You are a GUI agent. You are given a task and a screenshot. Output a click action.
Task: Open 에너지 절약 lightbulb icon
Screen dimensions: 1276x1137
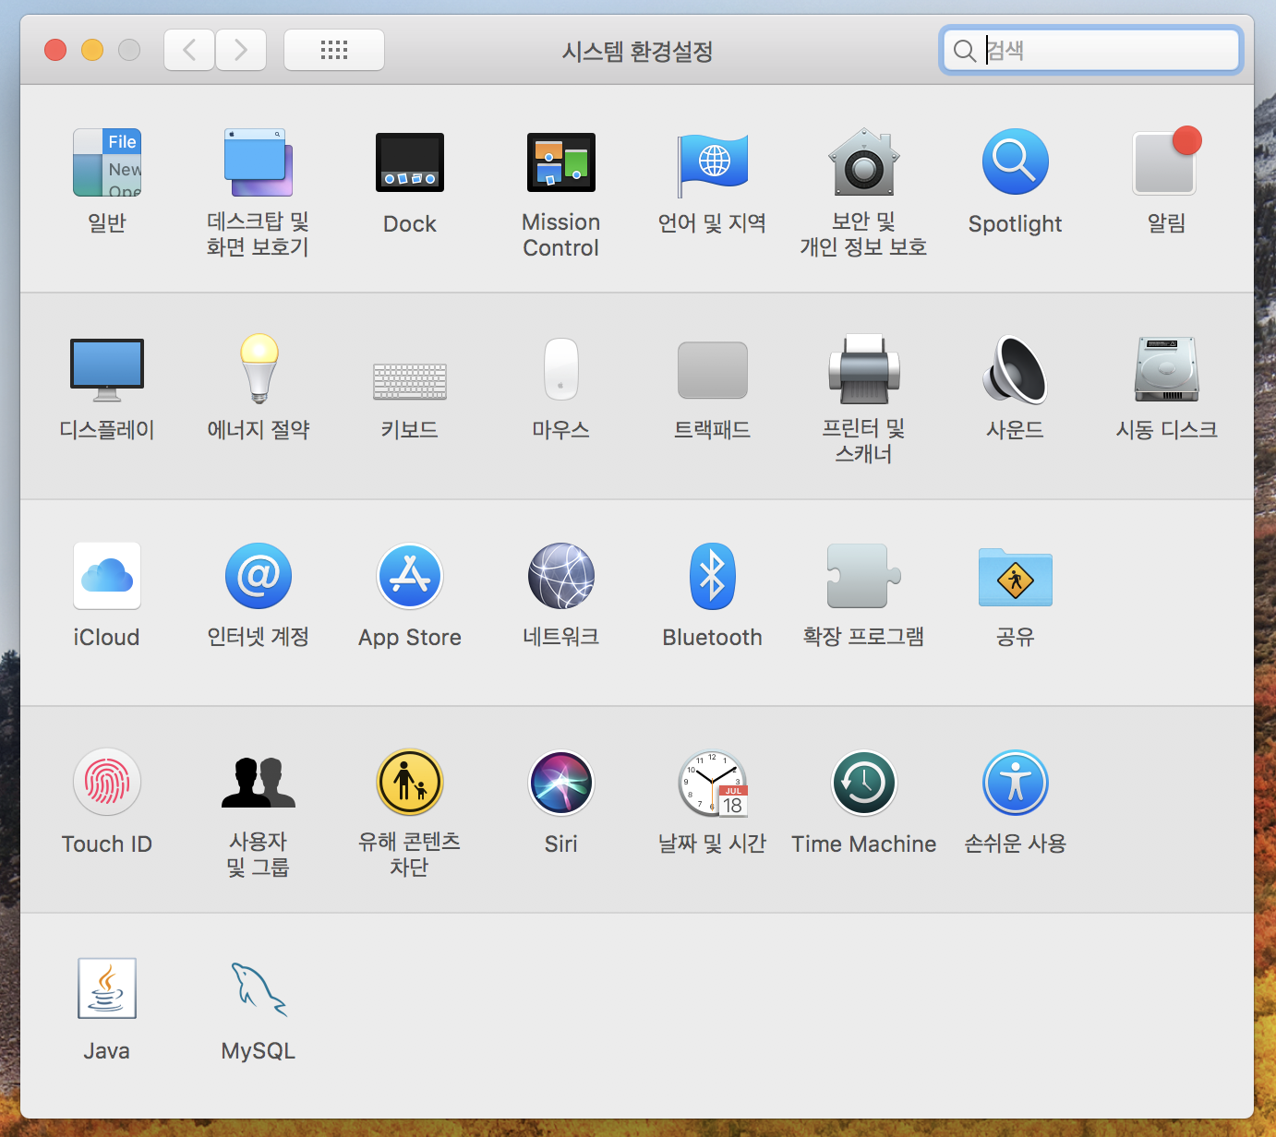point(259,369)
